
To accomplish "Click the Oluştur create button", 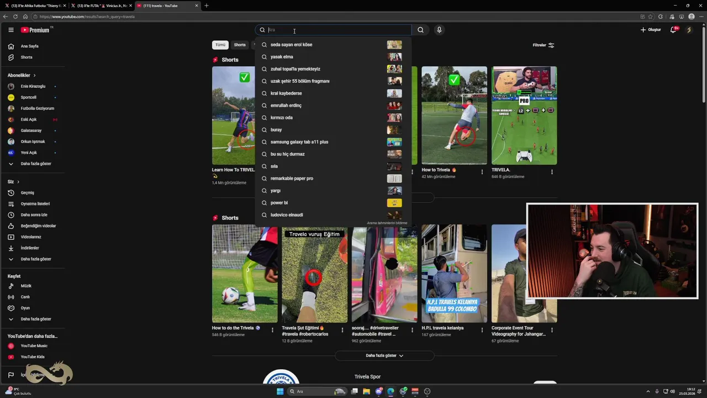I will pyautogui.click(x=651, y=30).
